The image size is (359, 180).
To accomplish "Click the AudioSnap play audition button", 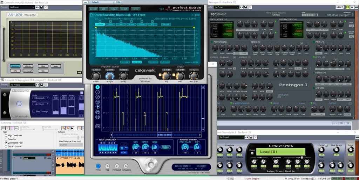I will coord(72,128).
